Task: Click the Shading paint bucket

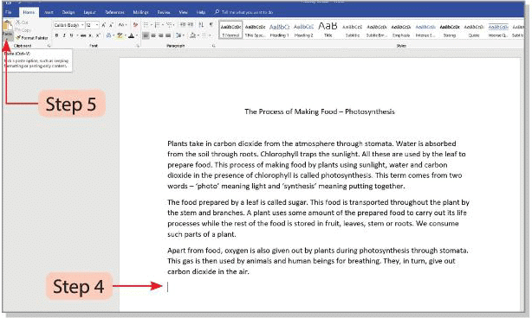Action: coord(192,35)
